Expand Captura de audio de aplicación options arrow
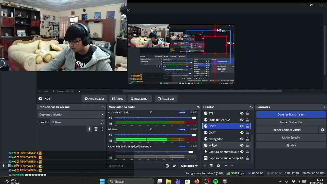 pyautogui.click(x=151, y=146)
